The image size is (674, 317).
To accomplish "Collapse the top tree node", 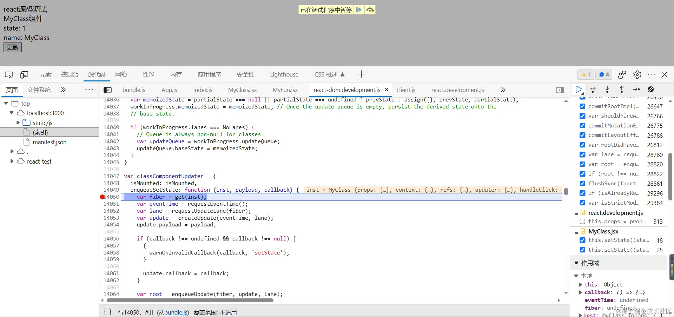I will point(6,103).
